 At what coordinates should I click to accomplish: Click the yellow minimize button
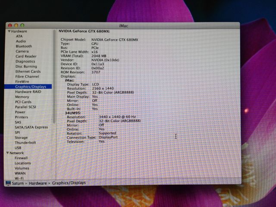pyautogui.click(x=16, y=25)
